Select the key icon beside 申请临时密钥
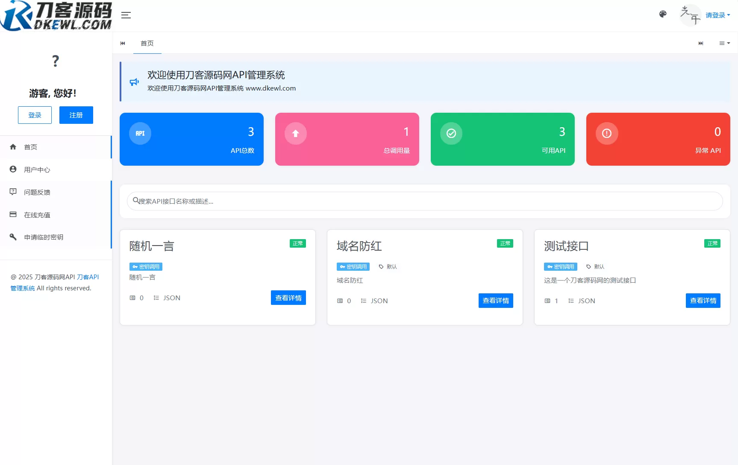The height and width of the screenshot is (465, 738). (13, 237)
